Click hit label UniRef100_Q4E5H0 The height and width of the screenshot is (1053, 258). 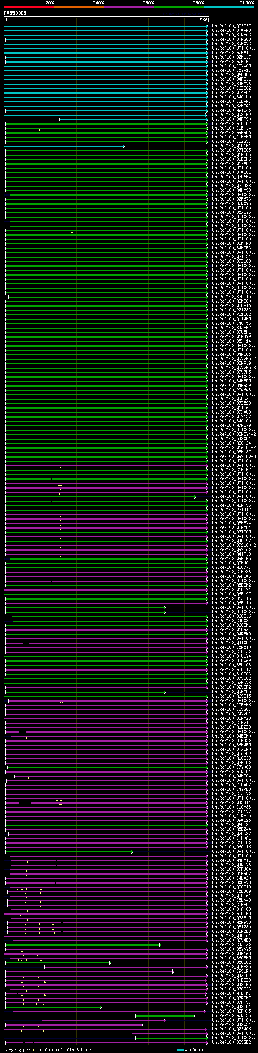pos(231,736)
